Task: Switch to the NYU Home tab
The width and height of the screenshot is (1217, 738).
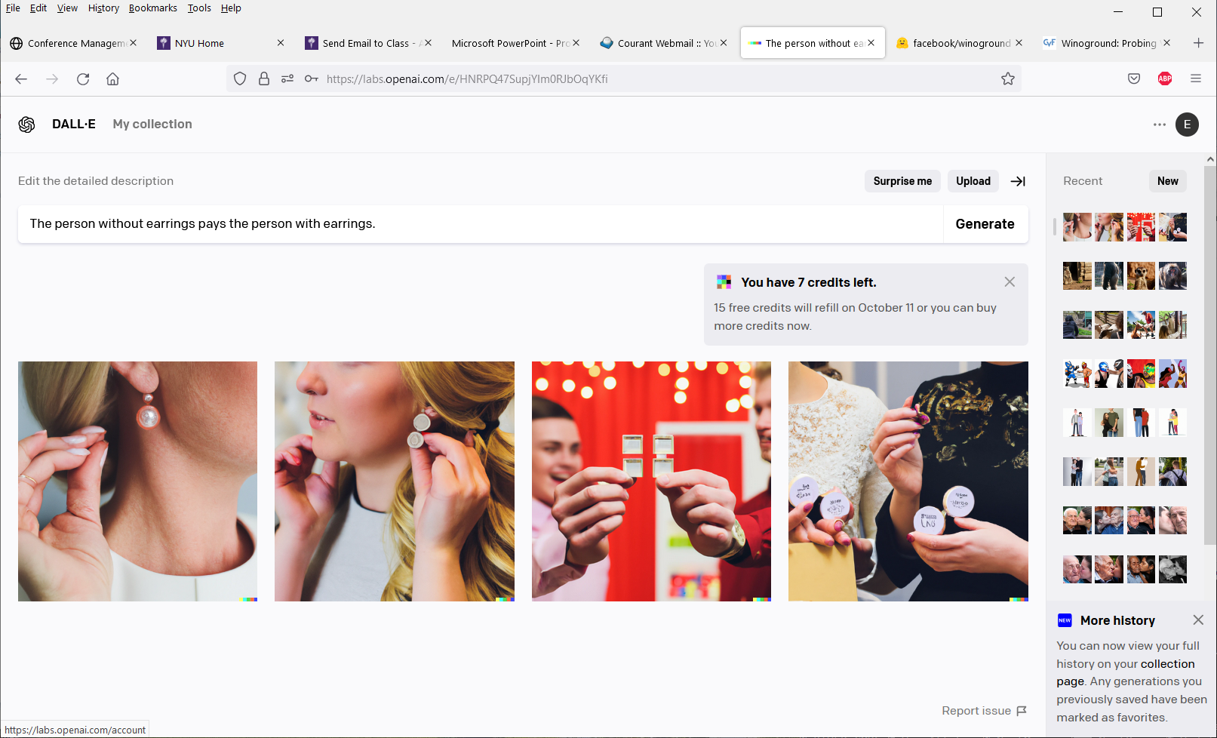Action: point(199,43)
